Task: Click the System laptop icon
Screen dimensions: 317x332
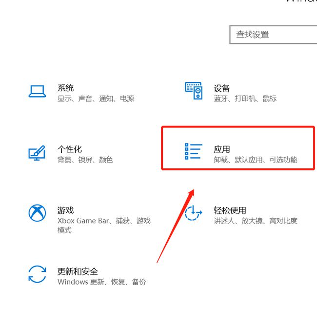Action: click(x=37, y=91)
